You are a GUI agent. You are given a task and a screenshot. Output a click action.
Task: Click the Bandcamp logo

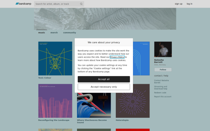point(23,4)
